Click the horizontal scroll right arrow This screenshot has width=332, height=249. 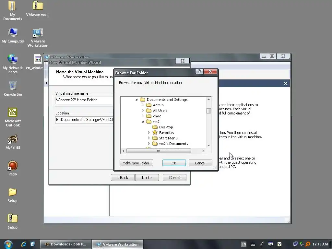tap(203, 151)
